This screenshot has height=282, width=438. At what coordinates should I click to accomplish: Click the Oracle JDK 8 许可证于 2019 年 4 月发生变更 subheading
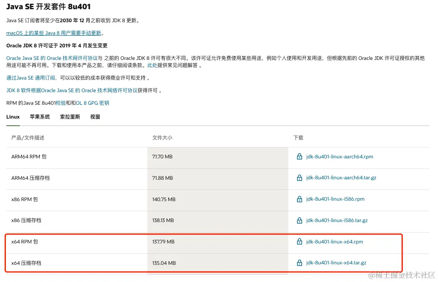tap(57, 46)
